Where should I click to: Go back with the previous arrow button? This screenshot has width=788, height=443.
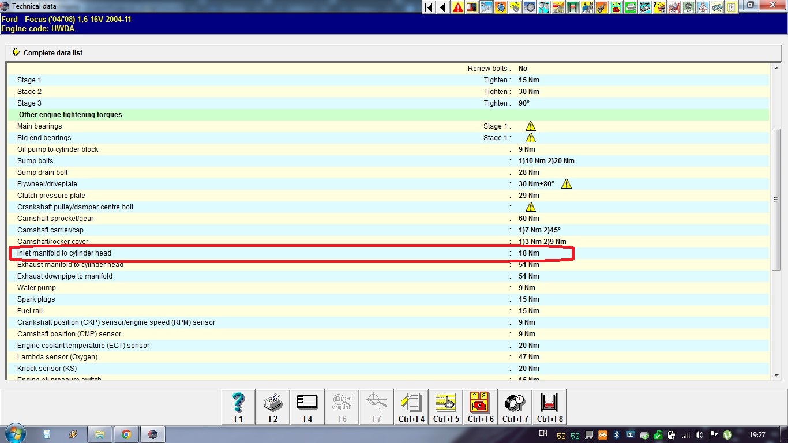(x=443, y=7)
